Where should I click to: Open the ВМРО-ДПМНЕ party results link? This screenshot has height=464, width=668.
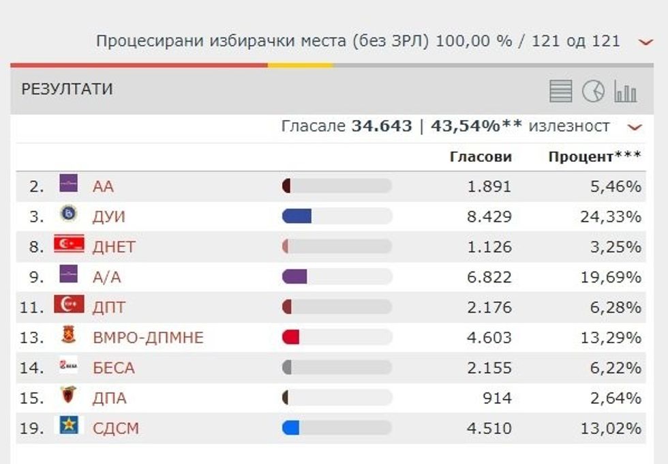point(149,337)
